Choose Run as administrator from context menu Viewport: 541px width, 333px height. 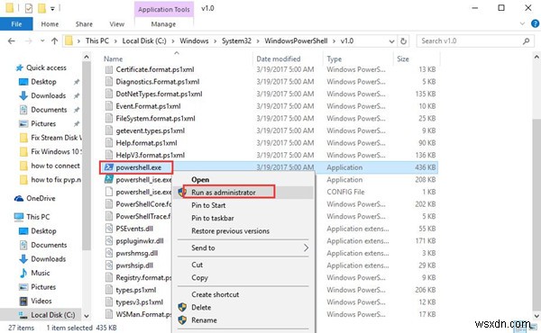click(x=243, y=193)
